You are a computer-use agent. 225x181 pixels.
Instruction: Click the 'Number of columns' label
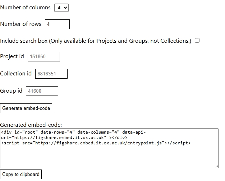(x=25, y=8)
